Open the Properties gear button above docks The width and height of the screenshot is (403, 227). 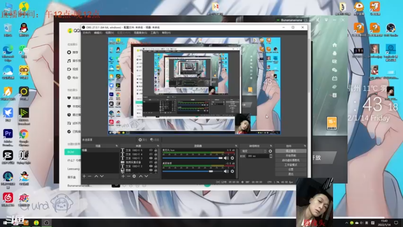tap(143, 140)
